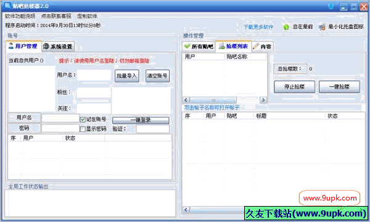Switch to the 所有贴吧 tab
Viewport: 370px width, 222px height.
tap(199, 46)
